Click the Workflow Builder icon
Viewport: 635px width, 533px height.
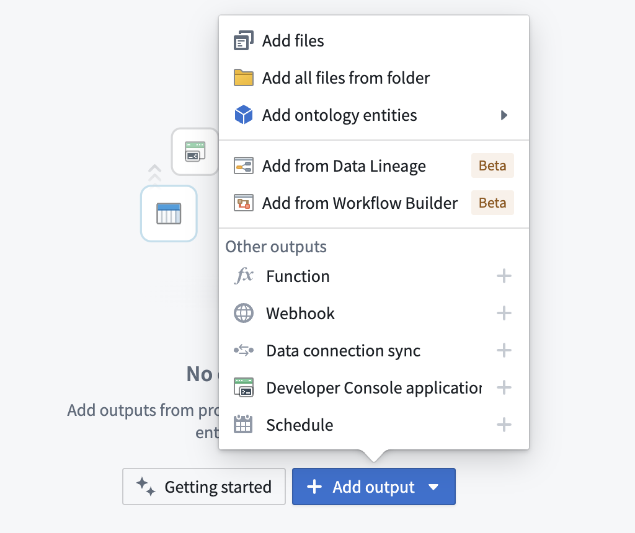[x=244, y=203]
